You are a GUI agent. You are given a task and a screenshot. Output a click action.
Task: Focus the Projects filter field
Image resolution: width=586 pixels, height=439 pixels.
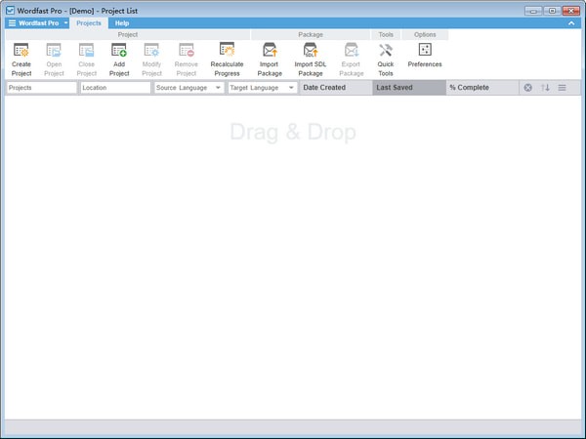pyautogui.click(x=41, y=88)
